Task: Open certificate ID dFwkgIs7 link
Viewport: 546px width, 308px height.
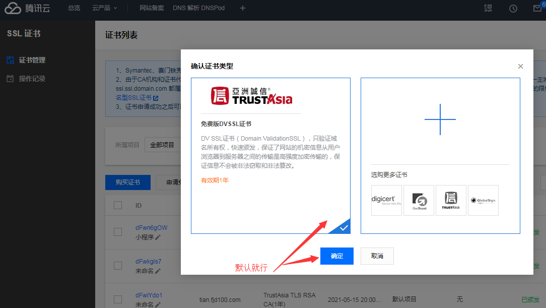Action: [x=149, y=261]
